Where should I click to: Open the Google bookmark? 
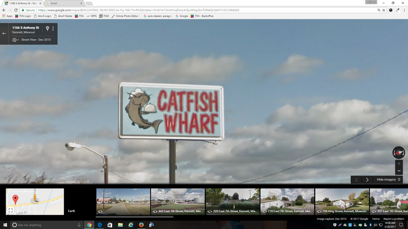[182, 16]
